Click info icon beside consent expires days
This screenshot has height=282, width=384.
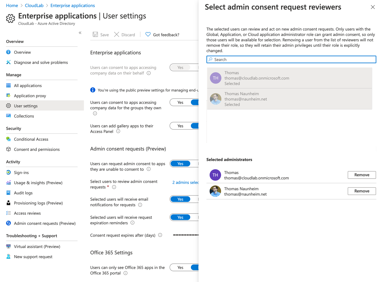[x=160, y=235]
